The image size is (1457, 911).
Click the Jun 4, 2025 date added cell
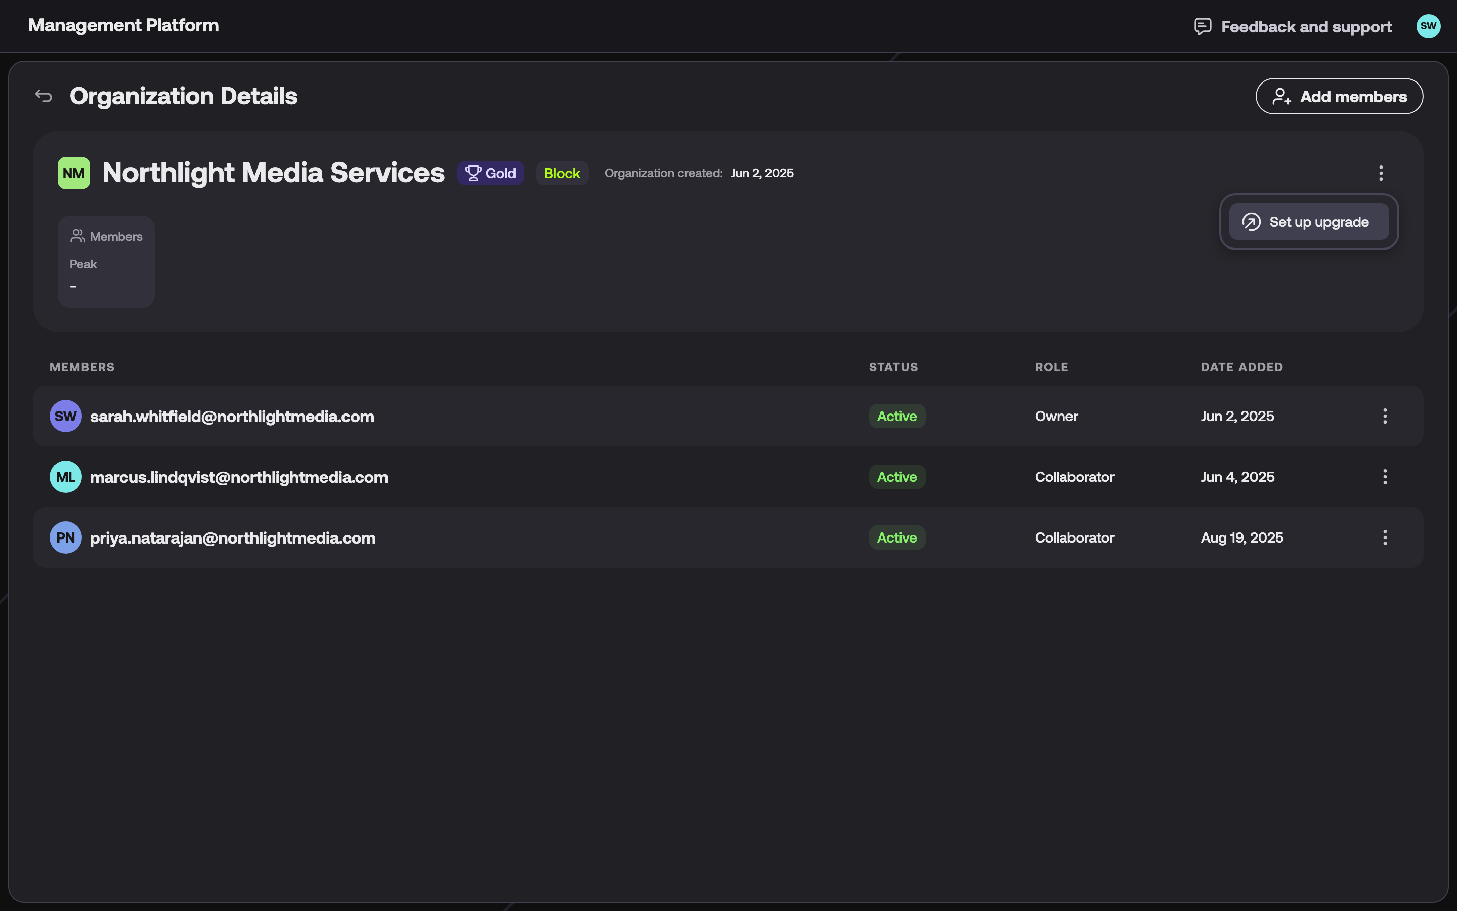[1237, 477]
